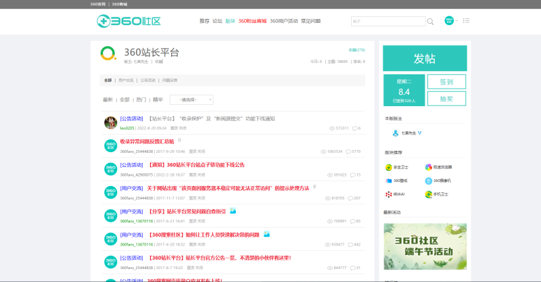Click the 360社区 logo

(128, 21)
